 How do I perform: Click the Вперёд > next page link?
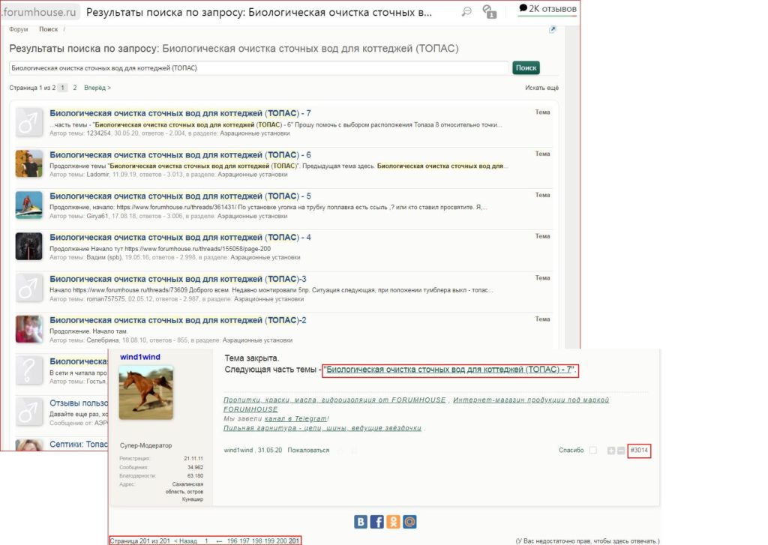[97, 88]
